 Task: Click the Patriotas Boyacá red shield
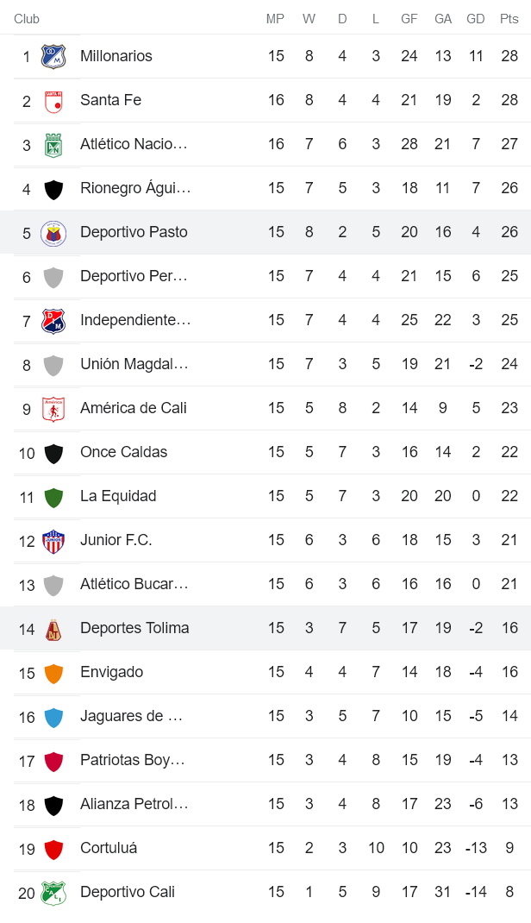click(x=53, y=760)
